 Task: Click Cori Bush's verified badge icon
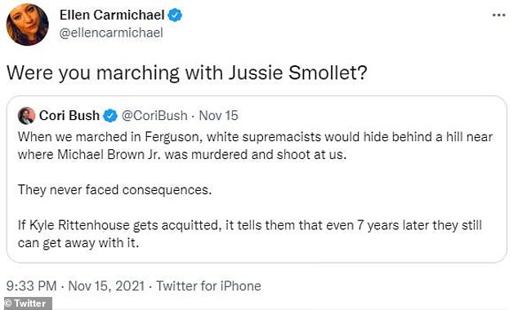pyautogui.click(x=110, y=116)
